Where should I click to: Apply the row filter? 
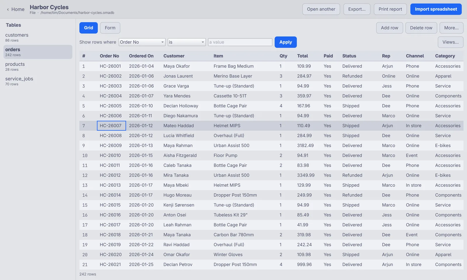(x=285, y=42)
